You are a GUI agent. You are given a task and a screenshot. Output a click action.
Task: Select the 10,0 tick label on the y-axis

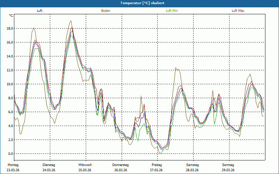[10, 84]
